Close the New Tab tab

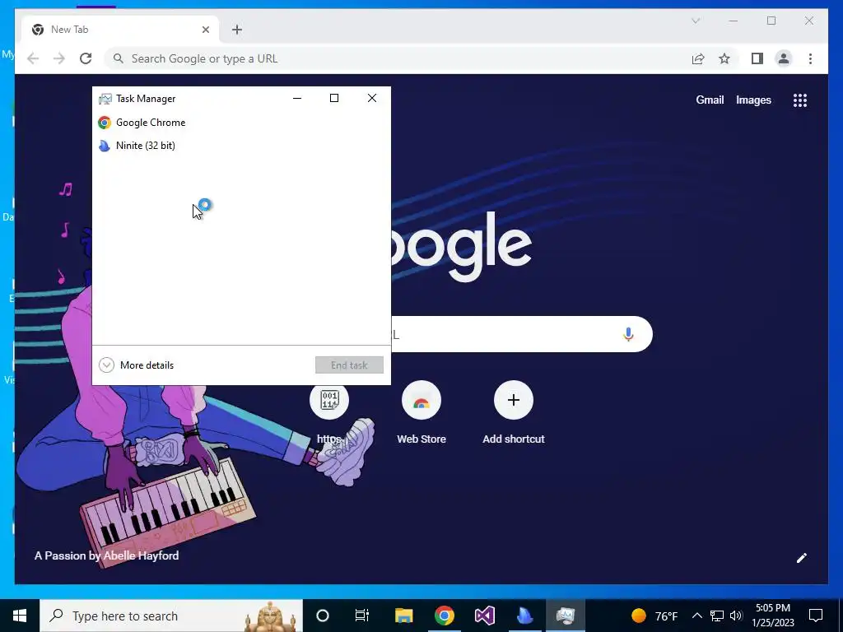pyautogui.click(x=205, y=30)
